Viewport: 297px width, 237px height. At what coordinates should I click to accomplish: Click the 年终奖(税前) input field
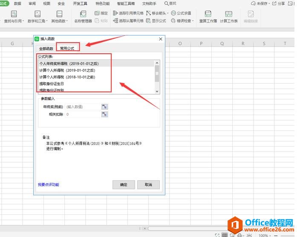(x=83, y=107)
